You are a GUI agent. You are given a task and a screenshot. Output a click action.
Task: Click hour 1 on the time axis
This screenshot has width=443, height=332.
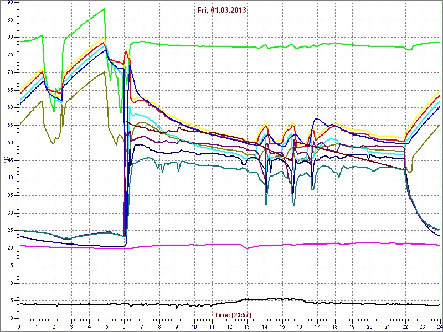point(37,326)
